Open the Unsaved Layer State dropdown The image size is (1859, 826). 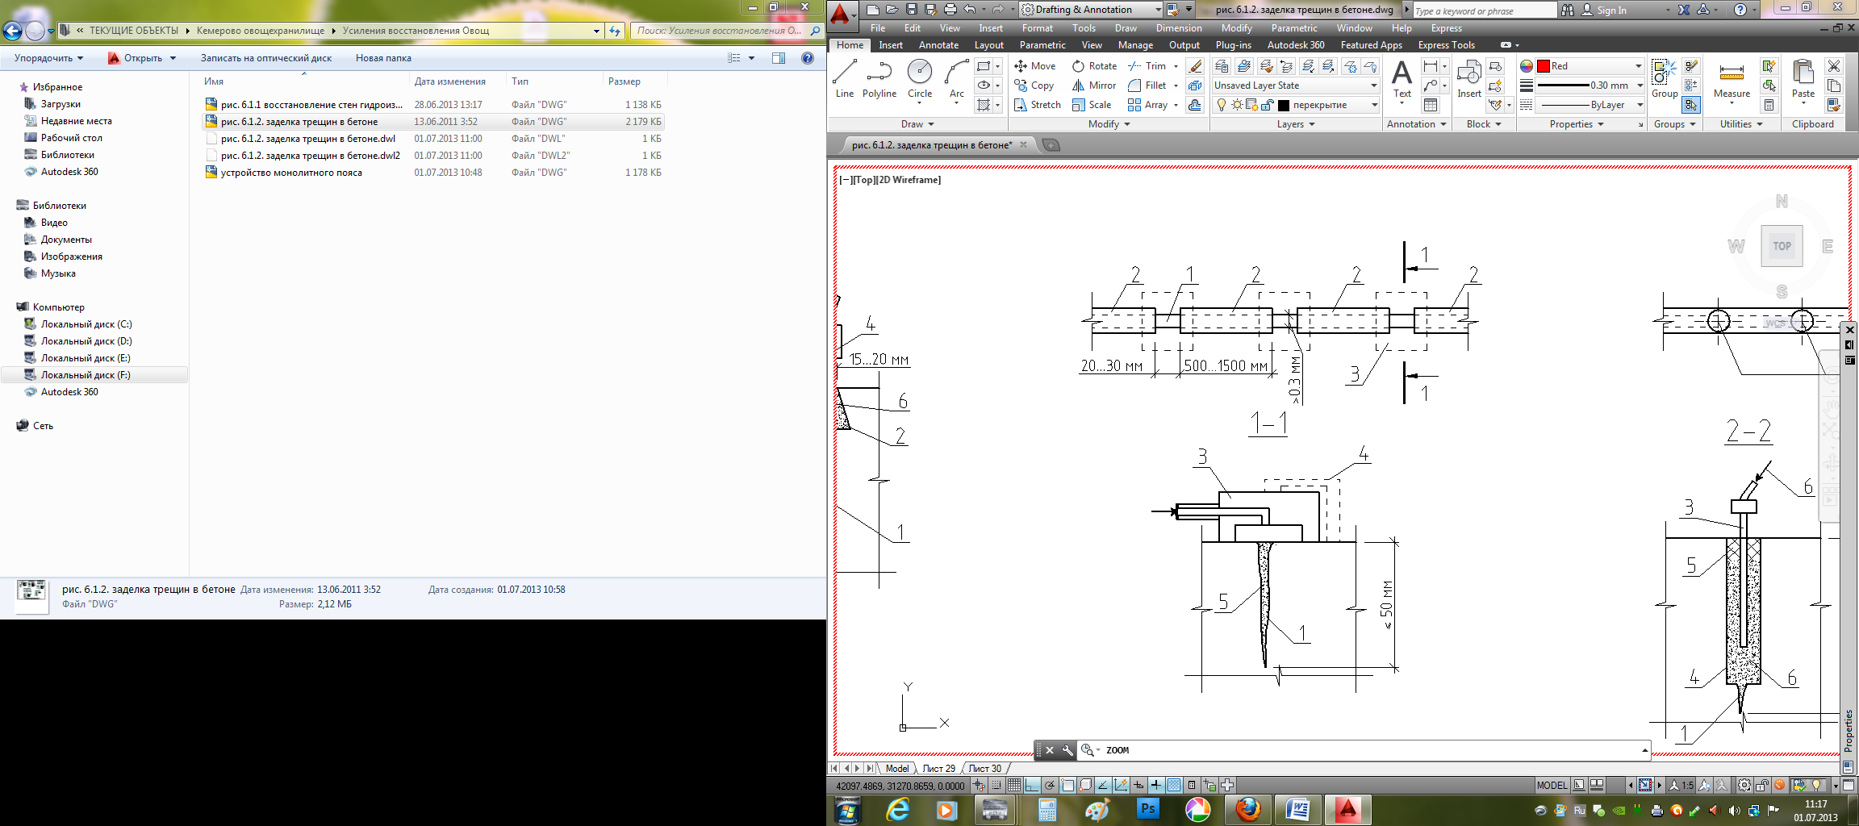1296,86
